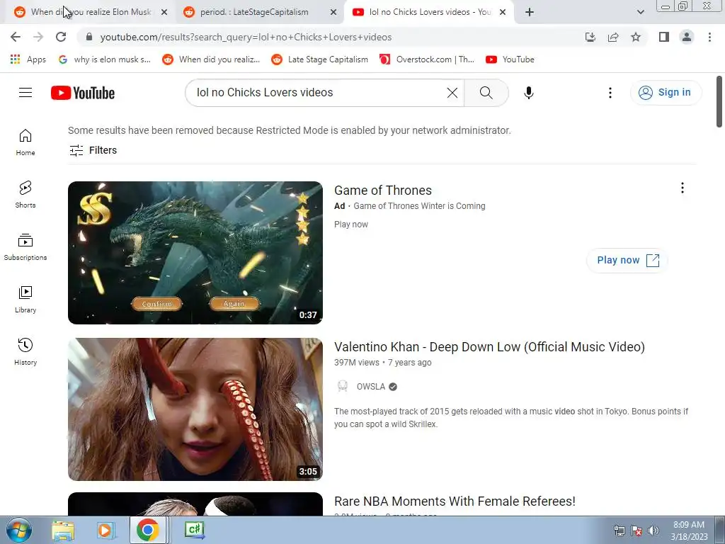Click the browser forward arrow
The height and width of the screenshot is (544, 725).
click(38, 37)
